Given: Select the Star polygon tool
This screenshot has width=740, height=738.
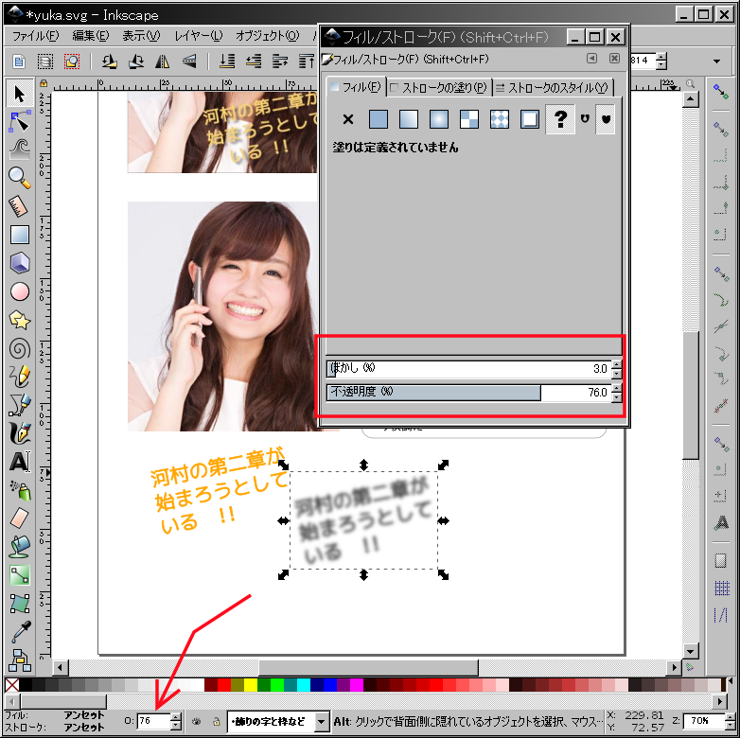Looking at the screenshot, I should point(19,320).
